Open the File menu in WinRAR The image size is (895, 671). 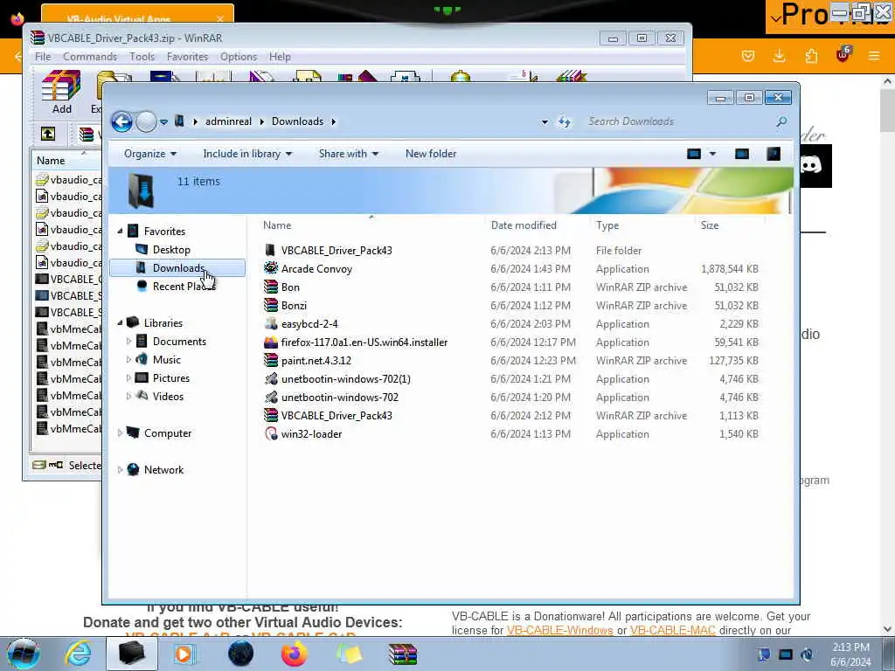coord(43,57)
